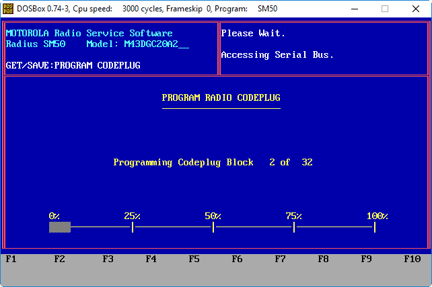Click the F5 key label
Viewport: 432px width, 287px height.
pyautogui.click(x=194, y=258)
